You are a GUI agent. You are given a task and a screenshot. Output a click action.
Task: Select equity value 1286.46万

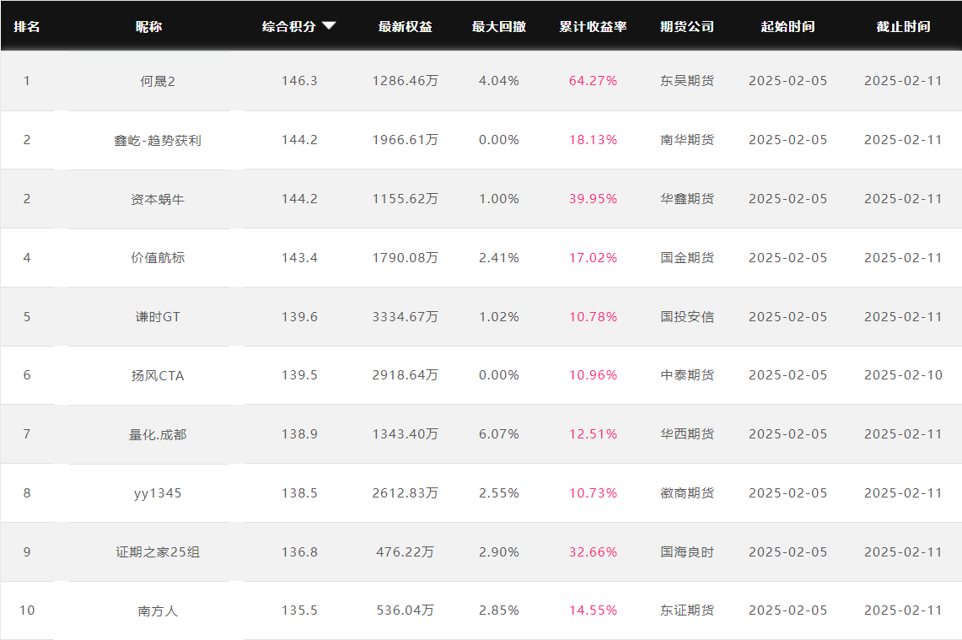tap(405, 81)
